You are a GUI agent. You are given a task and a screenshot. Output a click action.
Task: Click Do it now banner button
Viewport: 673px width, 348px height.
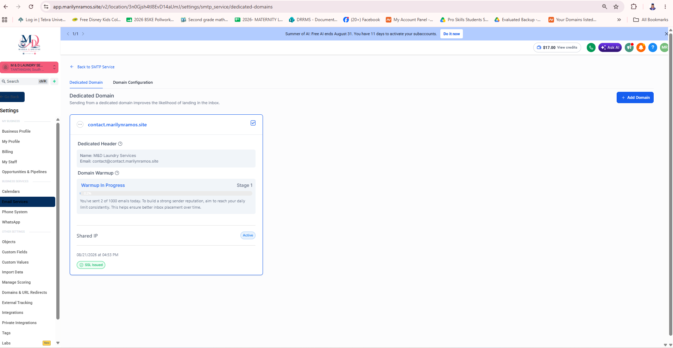[452, 34]
